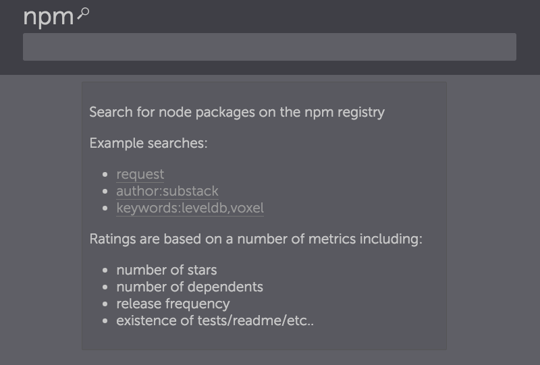Click the bullet before "number of stars"
Screen dimensions: 540x365
105,271
